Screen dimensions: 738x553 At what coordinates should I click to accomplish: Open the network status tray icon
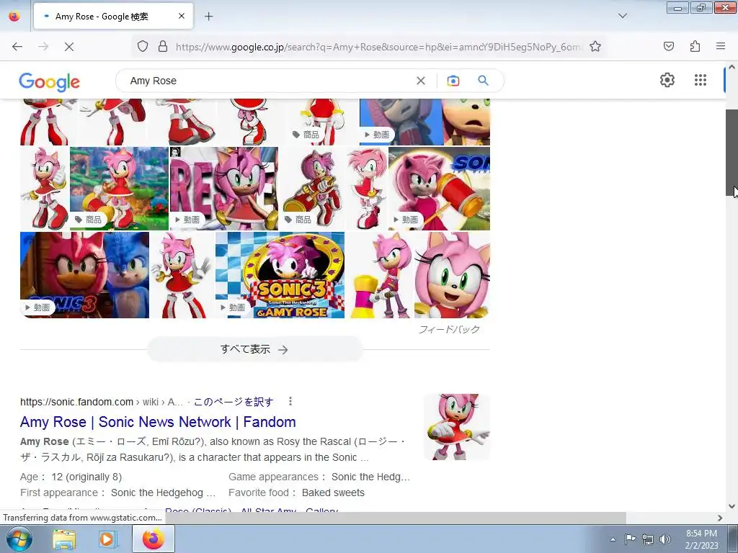[x=648, y=539]
